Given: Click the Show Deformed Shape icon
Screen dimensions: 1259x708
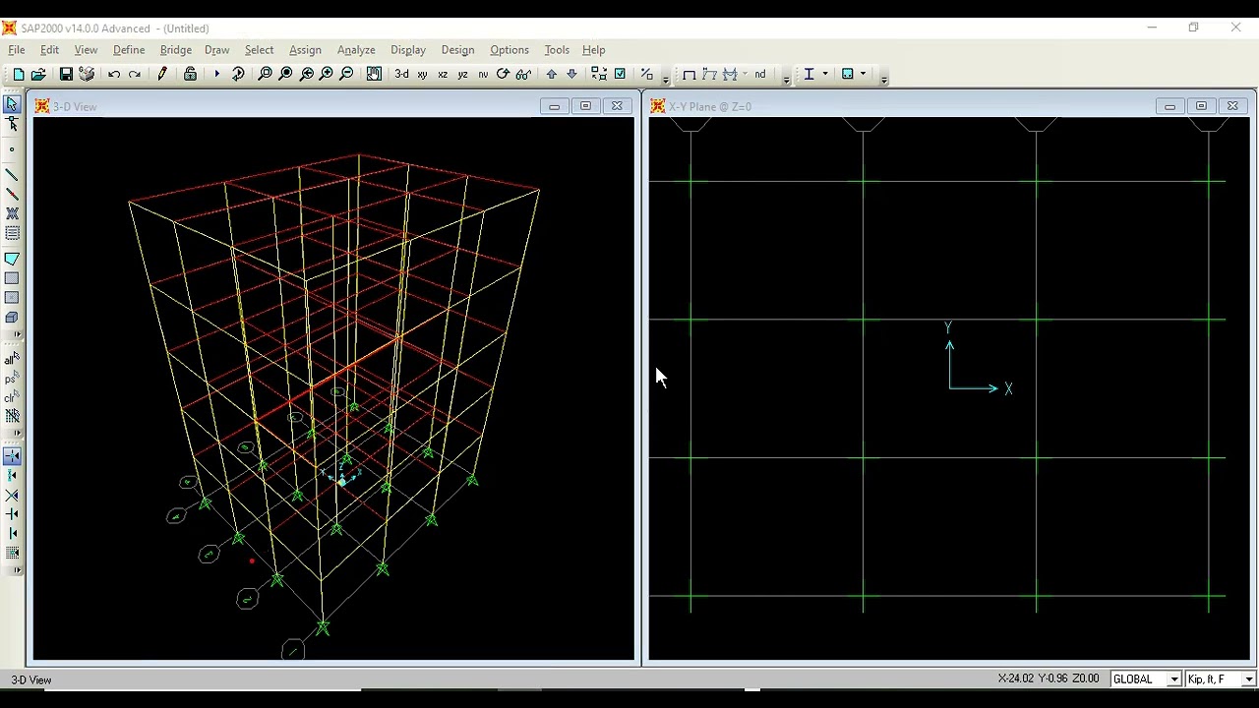Looking at the screenshot, I should coord(709,74).
